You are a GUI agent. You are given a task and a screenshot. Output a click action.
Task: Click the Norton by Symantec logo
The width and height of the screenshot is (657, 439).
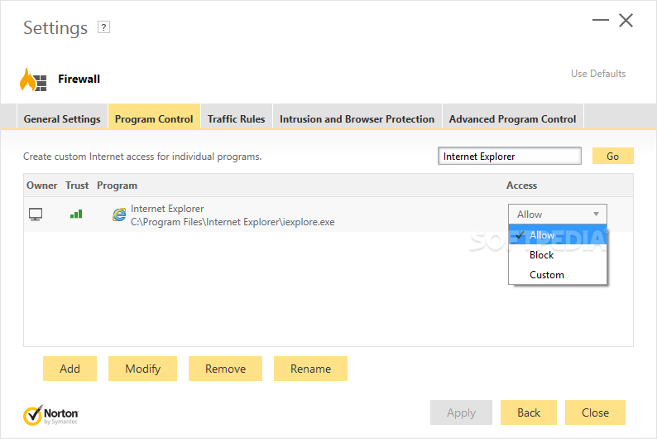pyautogui.click(x=50, y=415)
